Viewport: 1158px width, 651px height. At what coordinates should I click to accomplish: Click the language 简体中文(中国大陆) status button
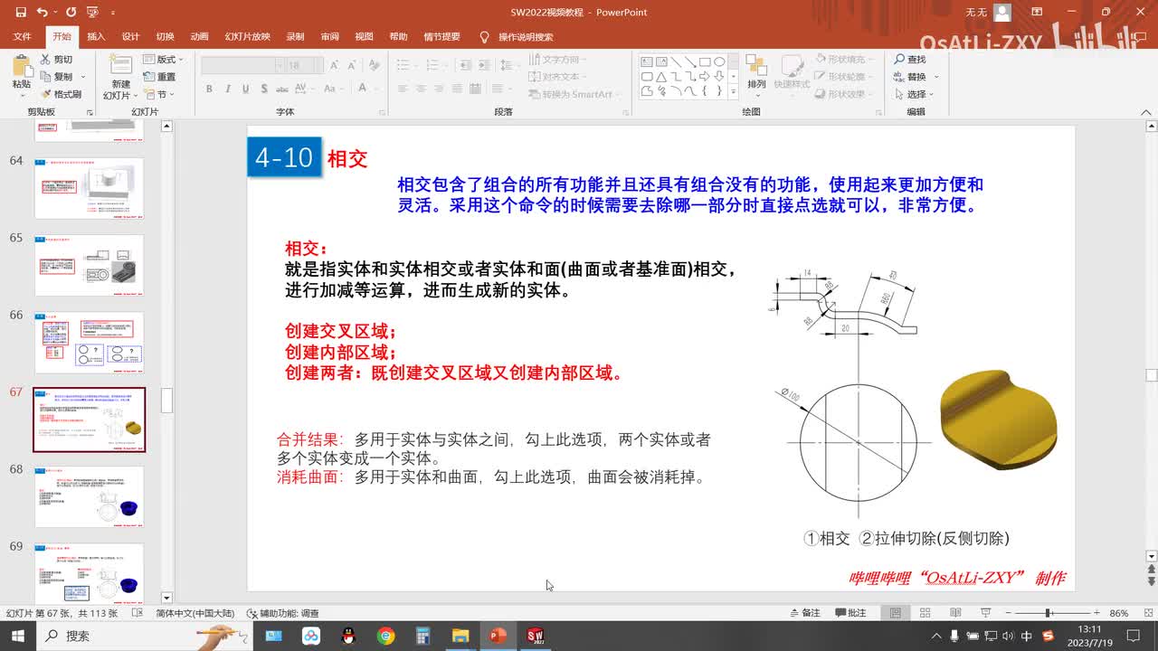pyautogui.click(x=195, y=613)
